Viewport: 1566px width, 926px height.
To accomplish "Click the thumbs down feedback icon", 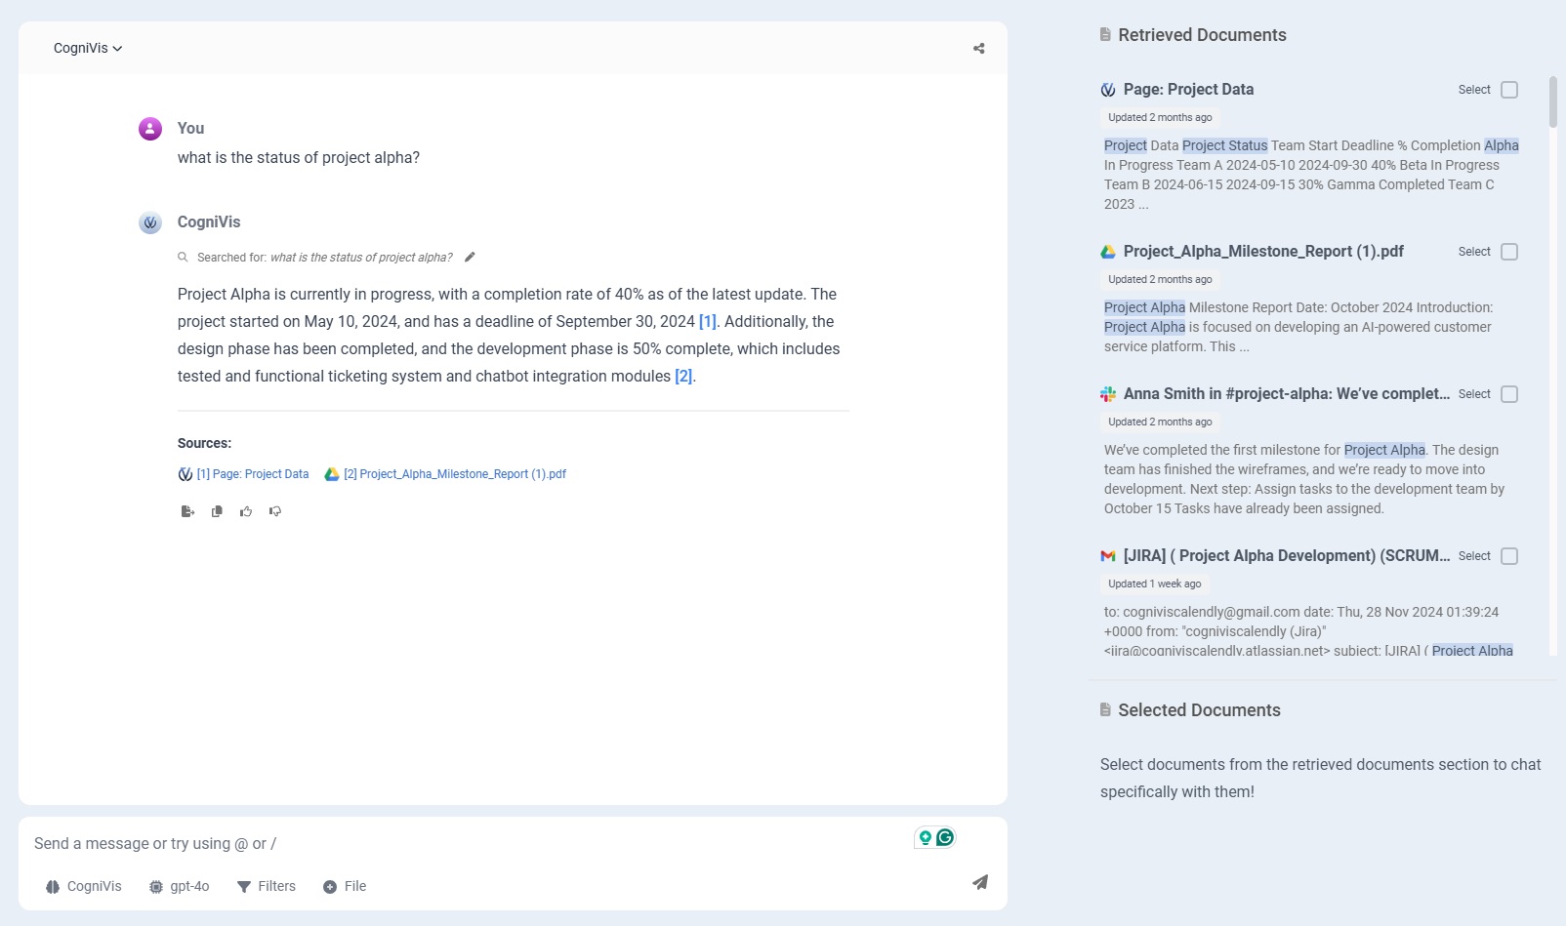I will [x=275, y=511].
